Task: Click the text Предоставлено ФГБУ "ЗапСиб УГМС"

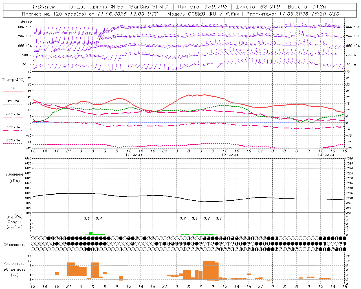Action: click(118, 6)
